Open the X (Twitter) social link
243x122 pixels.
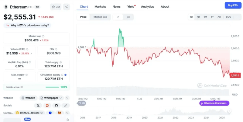[38, 106]
